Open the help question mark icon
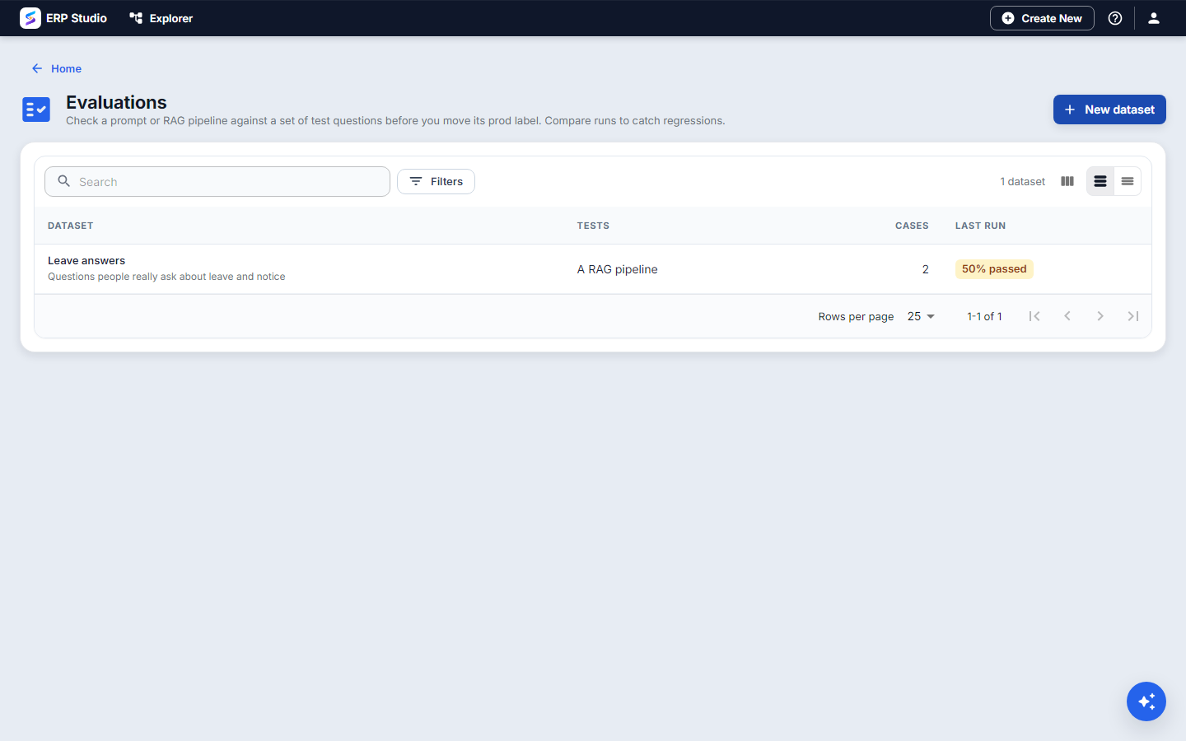Viewport: 1186px width, 741px height. pos(1115,18)
